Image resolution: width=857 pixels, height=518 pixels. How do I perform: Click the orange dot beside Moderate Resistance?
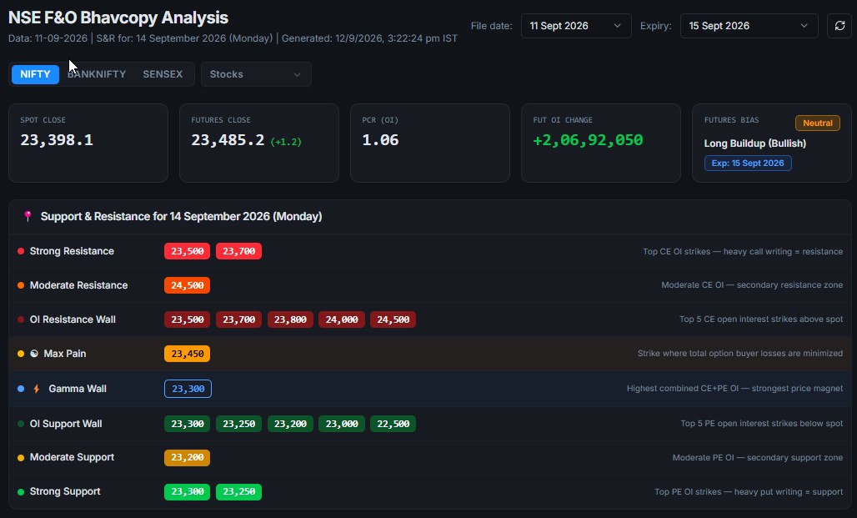[x=21, y=285]
